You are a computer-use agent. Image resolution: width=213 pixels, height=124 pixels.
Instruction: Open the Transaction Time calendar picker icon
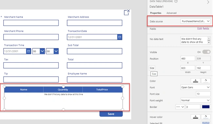(29, 51)
